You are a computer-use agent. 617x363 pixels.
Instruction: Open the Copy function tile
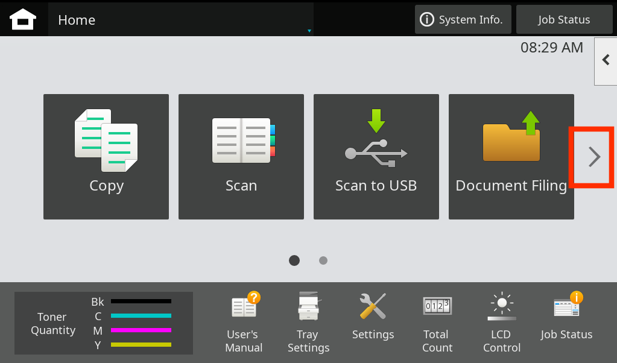pyautogui.click(x=106, y=157)
